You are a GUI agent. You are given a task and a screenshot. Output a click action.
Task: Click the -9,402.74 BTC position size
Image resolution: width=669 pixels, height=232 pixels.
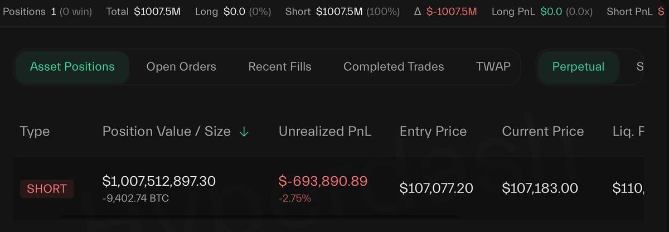coord(135,198)
